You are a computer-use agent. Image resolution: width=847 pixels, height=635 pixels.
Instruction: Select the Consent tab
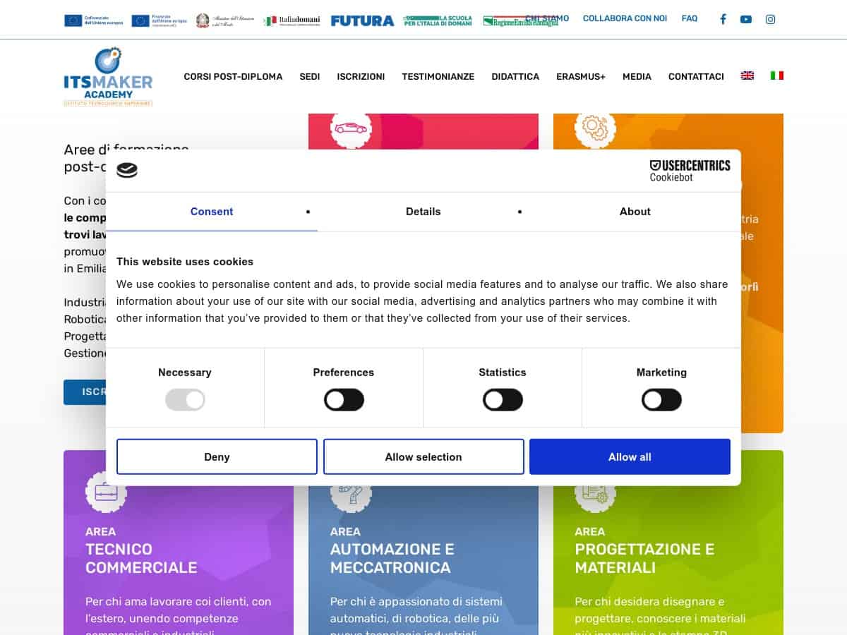(212, 212)
